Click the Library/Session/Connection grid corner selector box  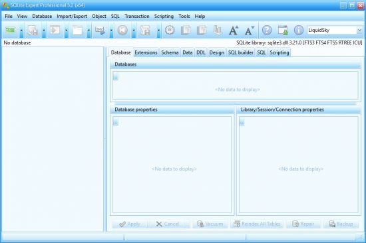click(x=242, y=121)
